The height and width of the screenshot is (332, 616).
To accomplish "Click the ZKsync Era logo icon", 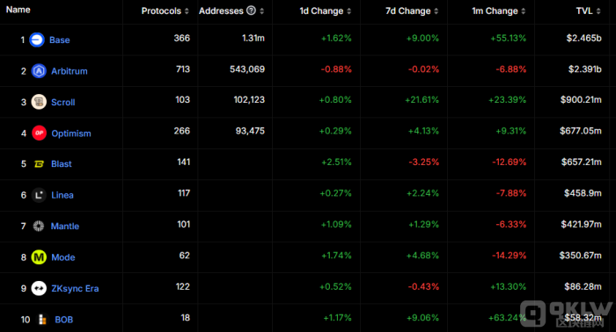I will coord(39,288).
